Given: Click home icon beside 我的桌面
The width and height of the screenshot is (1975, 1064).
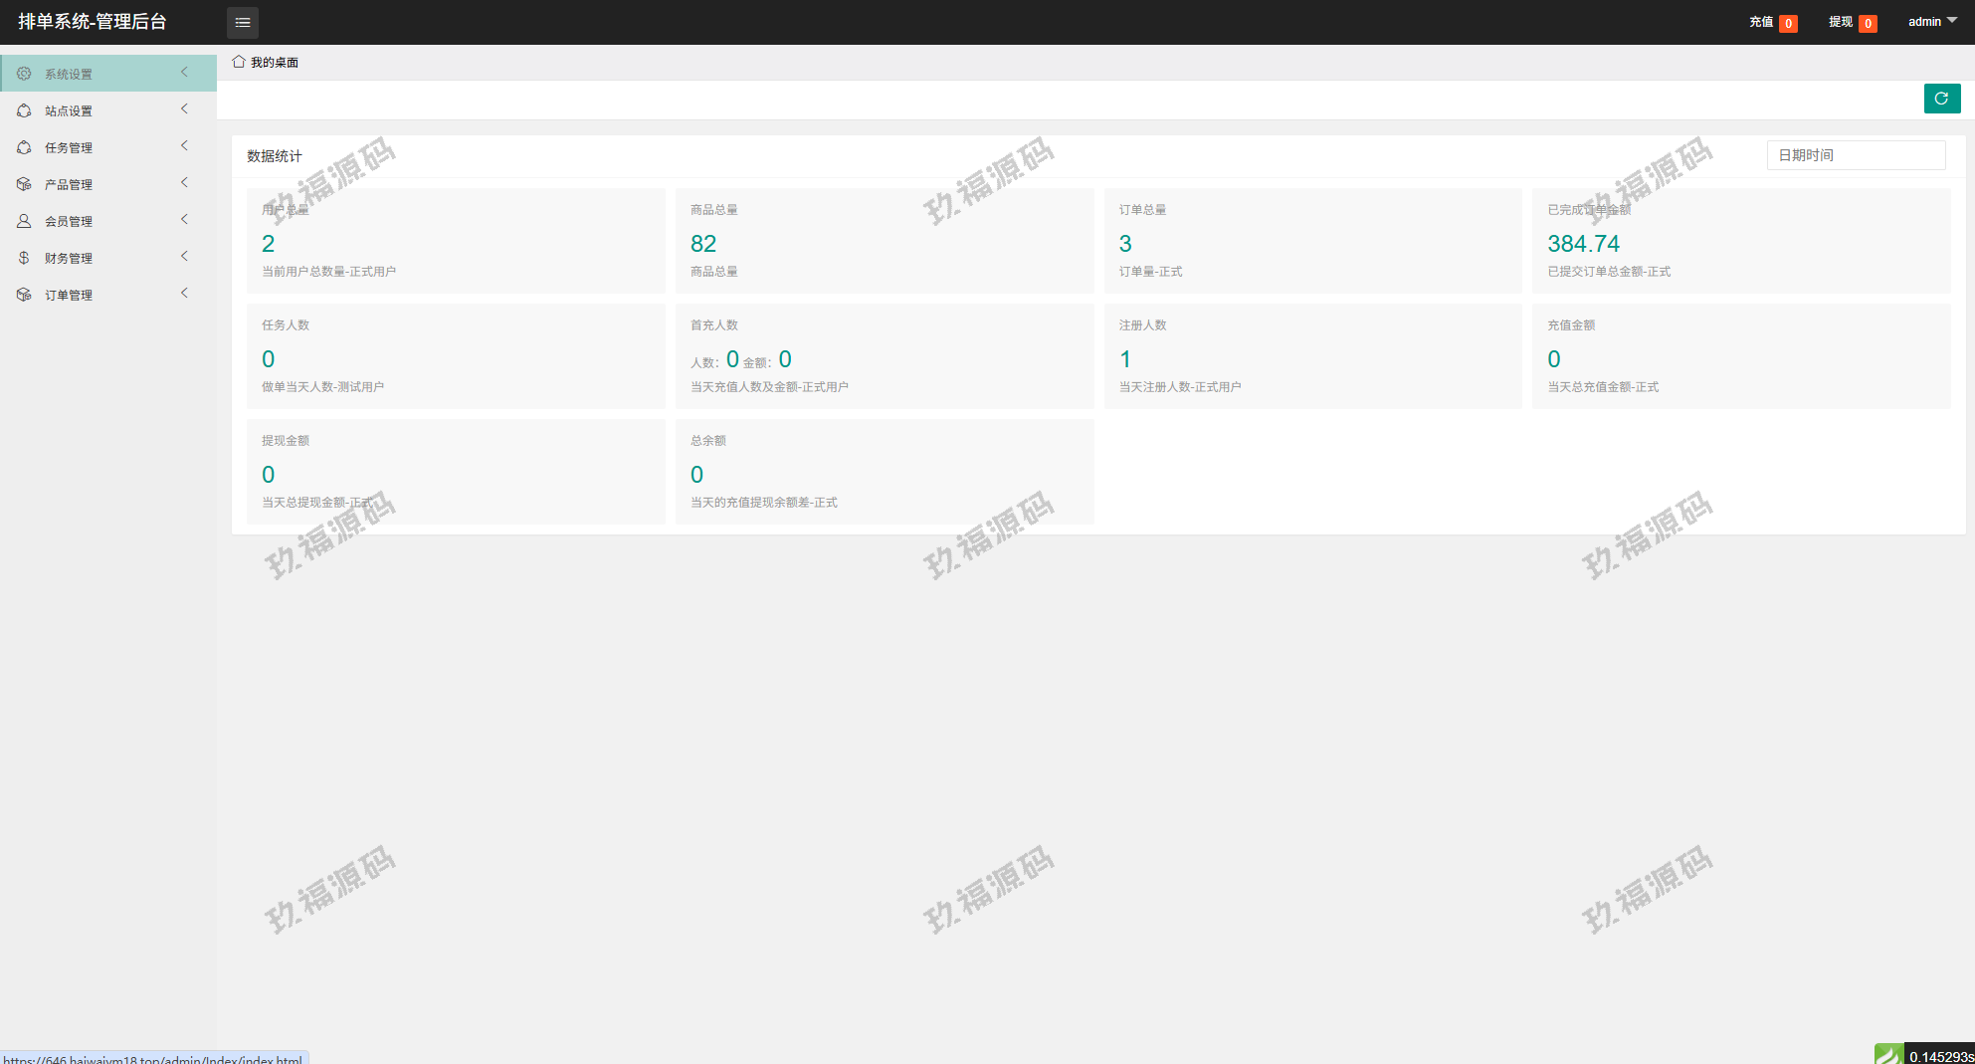Looking at the screenshot, I should click(239, 62).
